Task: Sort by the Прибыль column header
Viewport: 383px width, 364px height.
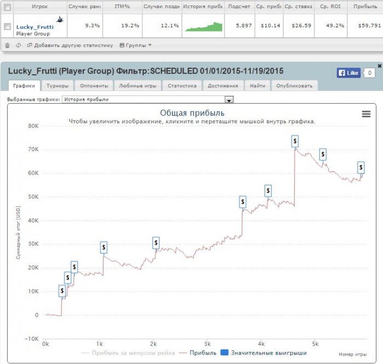Action: [365, 7]
